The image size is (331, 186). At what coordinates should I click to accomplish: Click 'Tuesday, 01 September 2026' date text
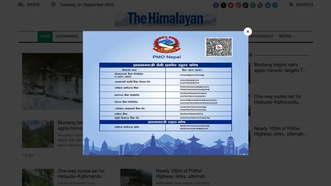87,4
